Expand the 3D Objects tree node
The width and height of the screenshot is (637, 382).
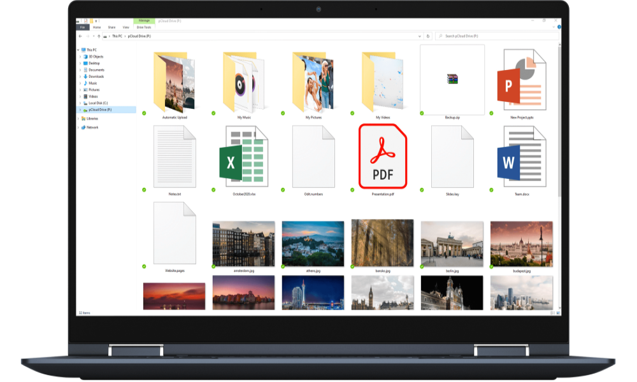[80, 57]
